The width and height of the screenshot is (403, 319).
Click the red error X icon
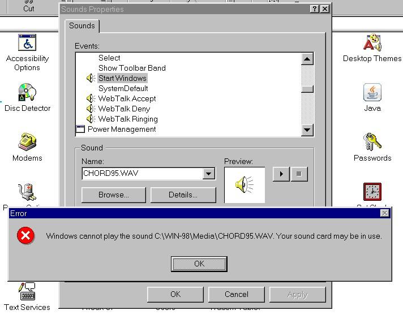tap(25, 235)
